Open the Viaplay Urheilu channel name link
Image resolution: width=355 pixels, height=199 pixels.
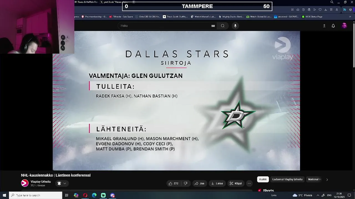(x=41, y=182)
